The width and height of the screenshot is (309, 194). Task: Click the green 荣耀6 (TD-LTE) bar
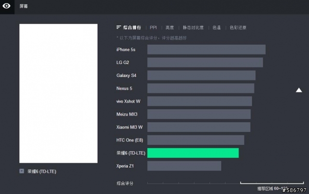point(193,153)
